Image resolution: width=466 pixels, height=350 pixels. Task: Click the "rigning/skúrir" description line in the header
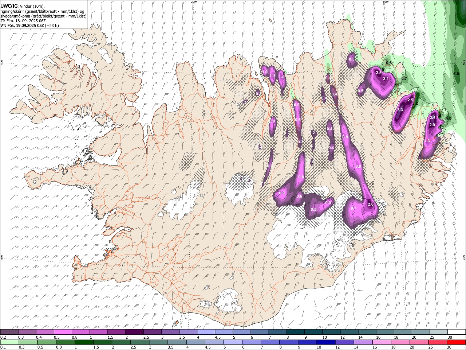tap(42, 11)
